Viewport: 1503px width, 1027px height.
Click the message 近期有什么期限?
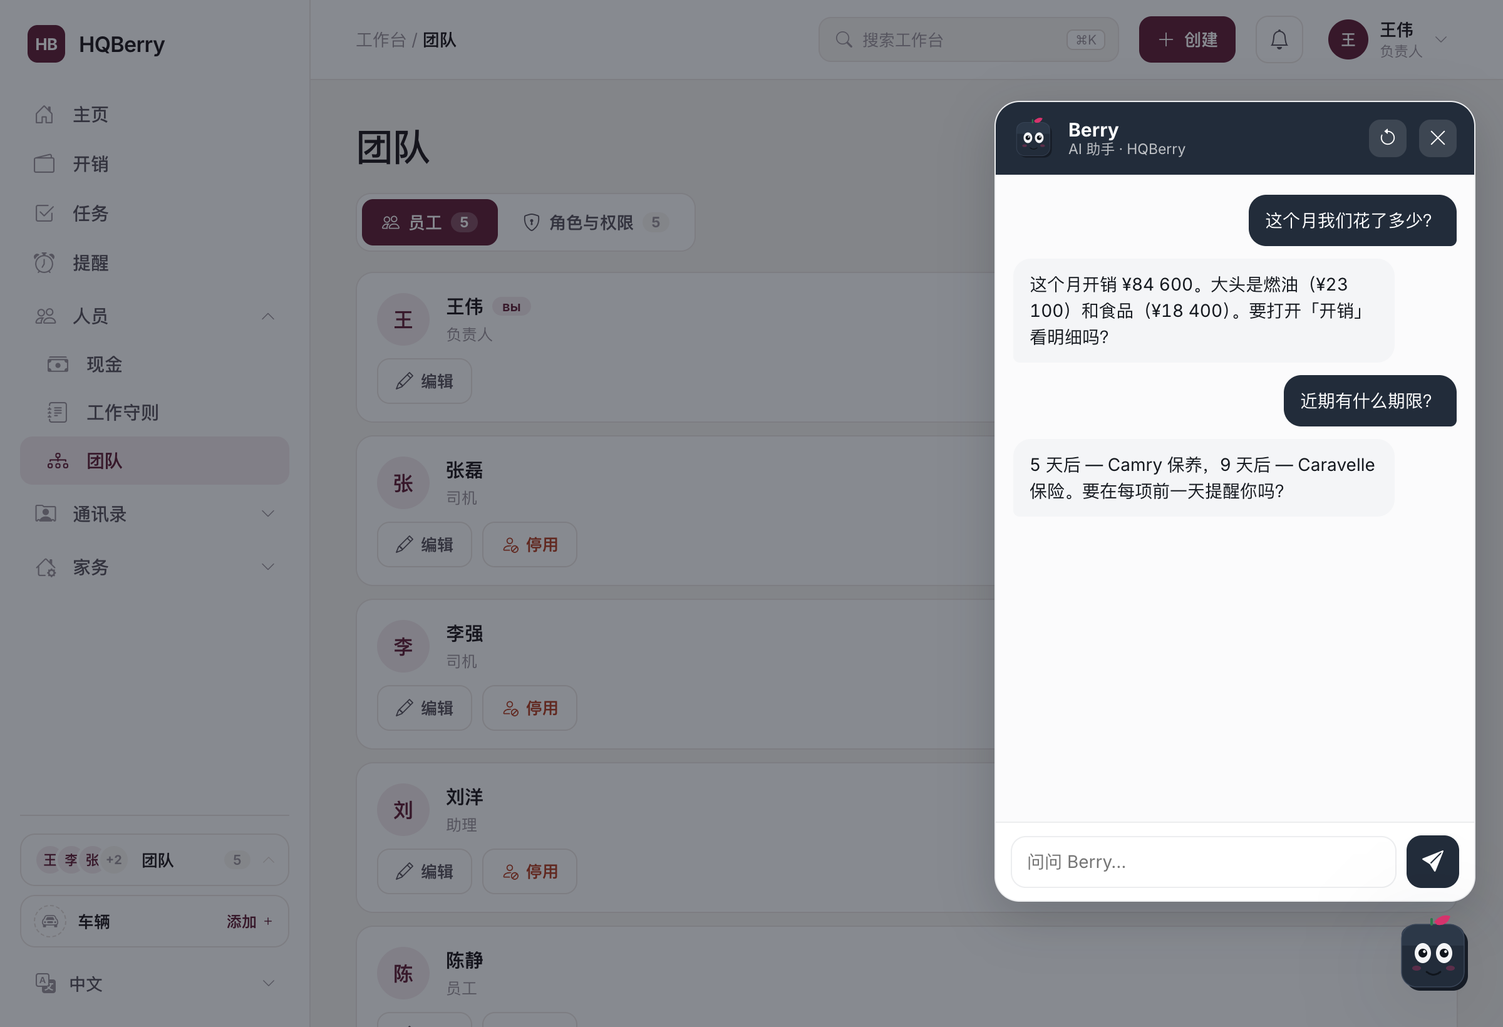point(1369,401)
